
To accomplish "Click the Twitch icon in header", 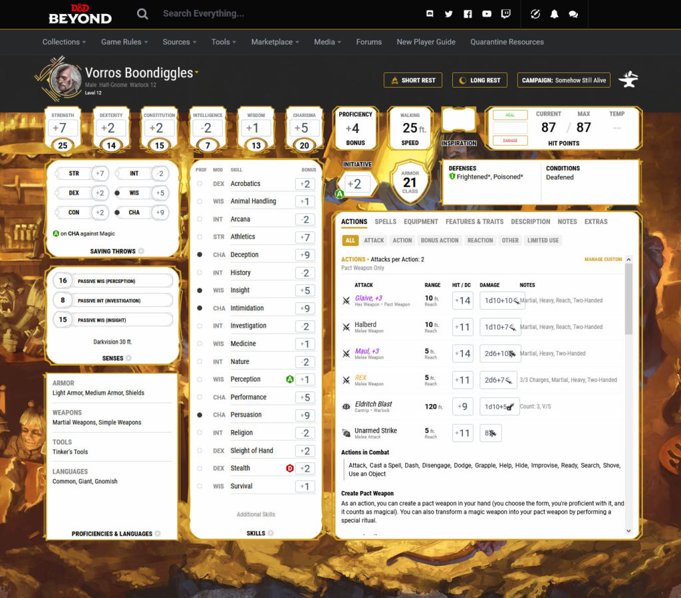I will (x=506, y=14).
